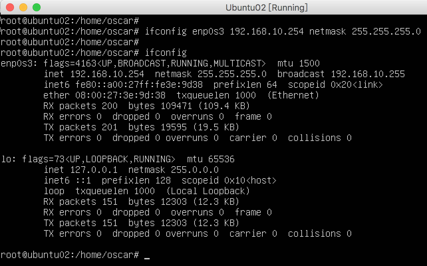427x266 pixels.
Task: Click the red close window button
Action: click(x=10, y=7)
